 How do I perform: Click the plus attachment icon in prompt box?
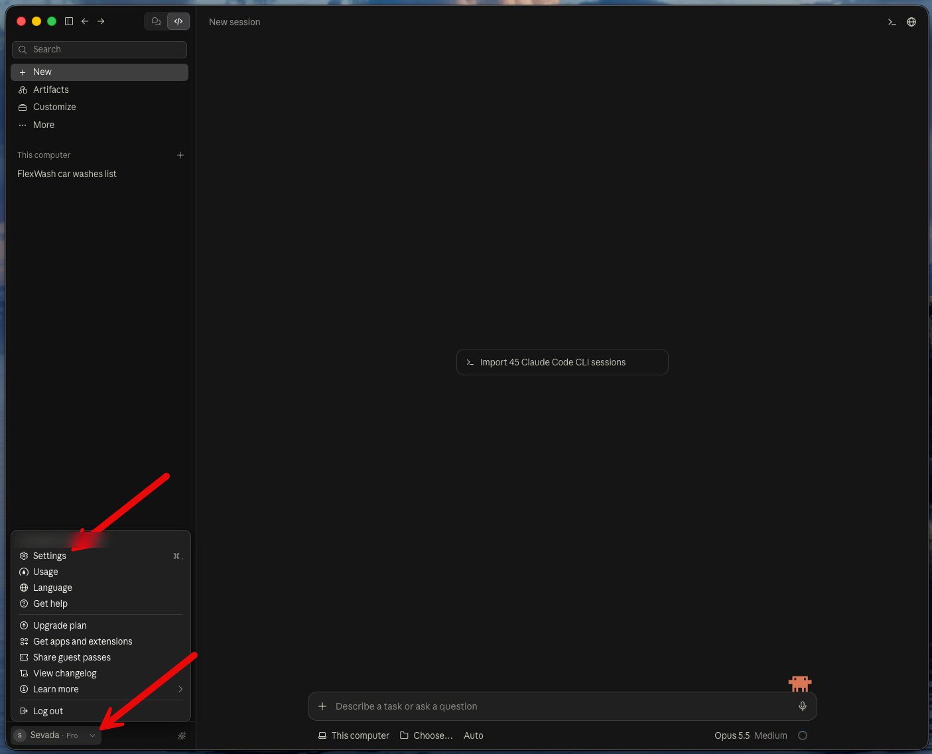coord(322,706)
